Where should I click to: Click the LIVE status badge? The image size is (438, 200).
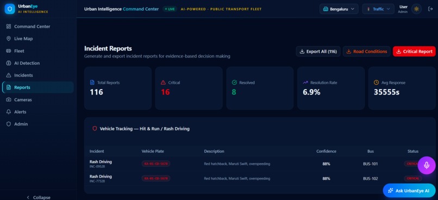[170, 9]
